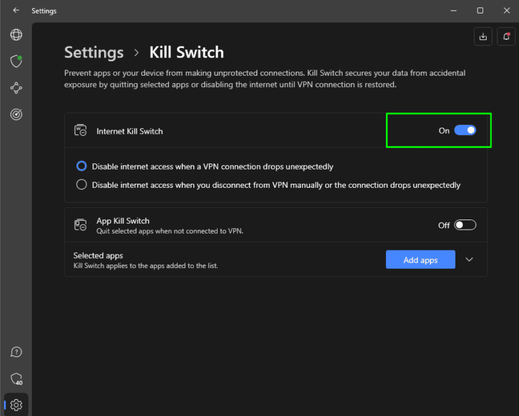
Task: Go to Settings via the breadcrumb
Action: pyautogui.click(x=94, y=53)
